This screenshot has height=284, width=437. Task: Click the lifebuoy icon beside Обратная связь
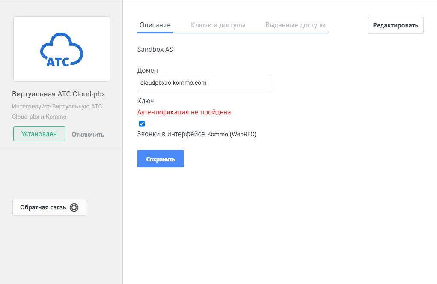click(x=74, y=207)
